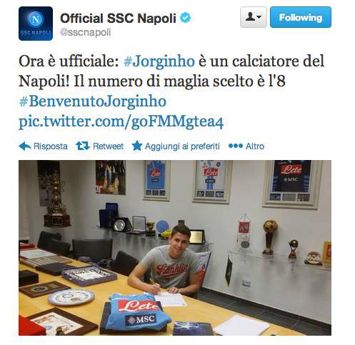Click the Retweet label
The height and width of the screenshot is (345, 355).
tap(108, 146)
